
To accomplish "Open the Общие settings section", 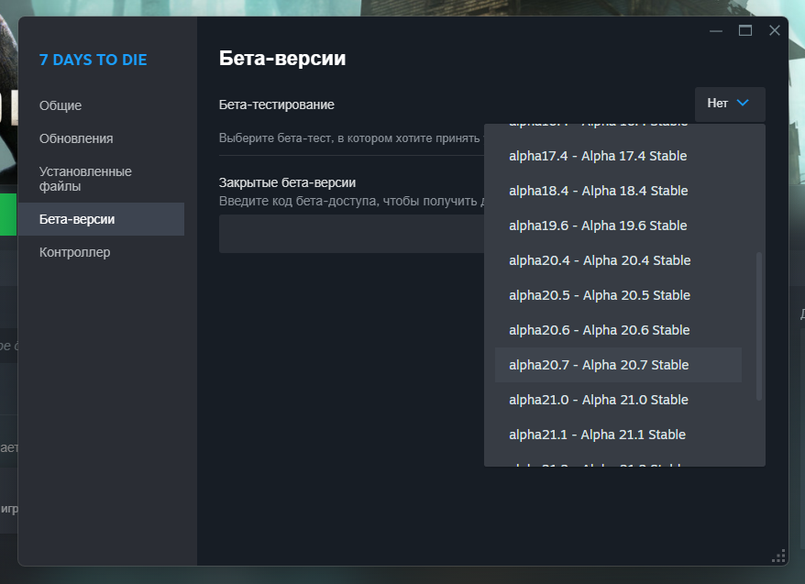I will [101, 105].
